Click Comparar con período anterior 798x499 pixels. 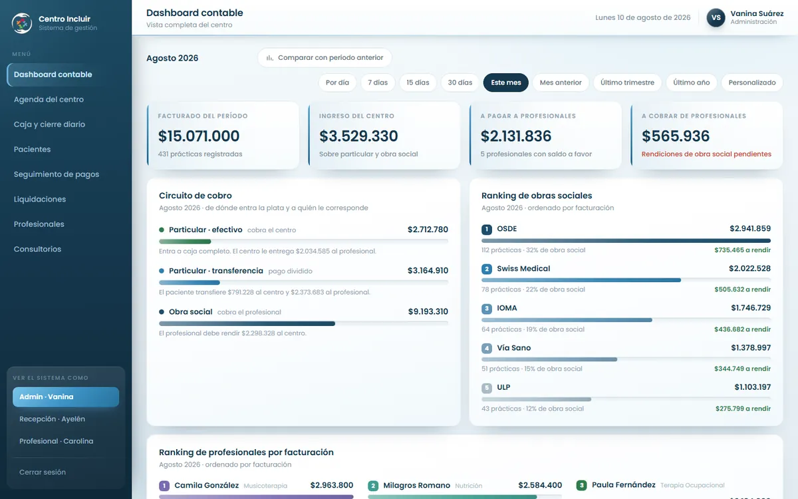click(x=325, y=58)
